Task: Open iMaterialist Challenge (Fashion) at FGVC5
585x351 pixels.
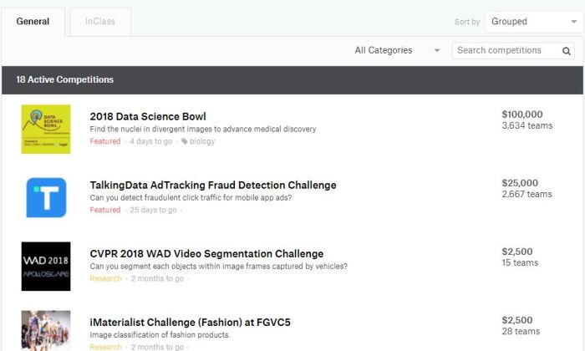Action: 190,322
